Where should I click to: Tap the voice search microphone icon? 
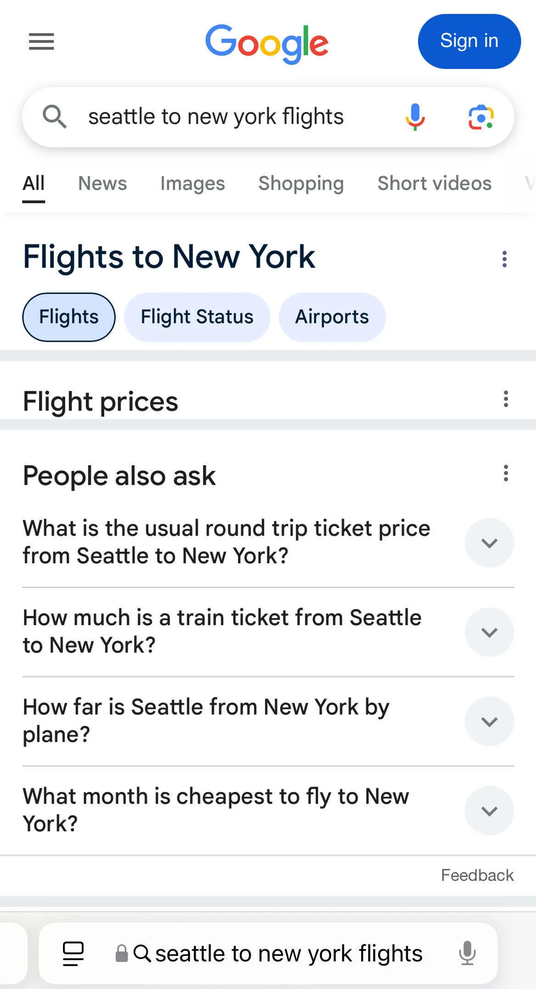(415, 117)
